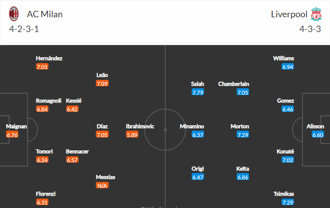Click the AC Milan club crest
Viewport: 330px width, 208px height.
pyautogui.click(x=14, y=14)
